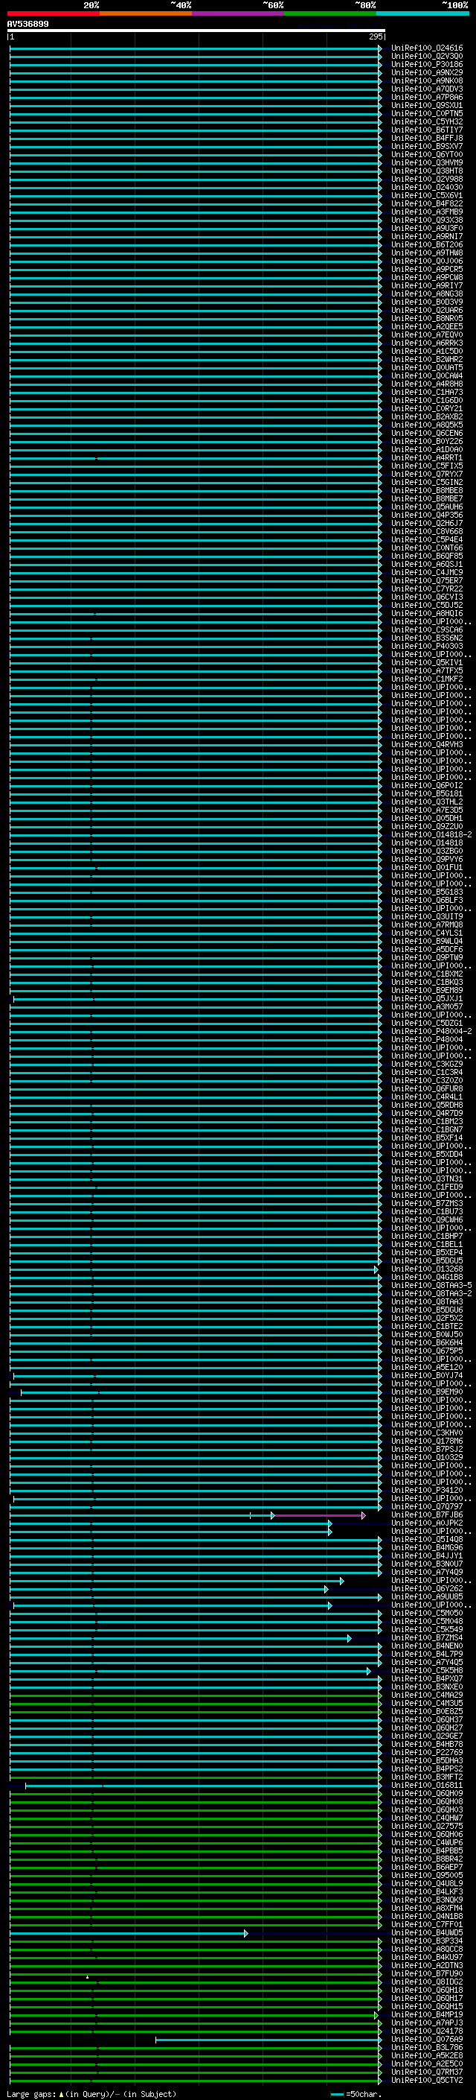Click the cyan alignment bar of UniRef100_Q076A9
This screenshot has width=476, height=2100.
click(268, 2040)
